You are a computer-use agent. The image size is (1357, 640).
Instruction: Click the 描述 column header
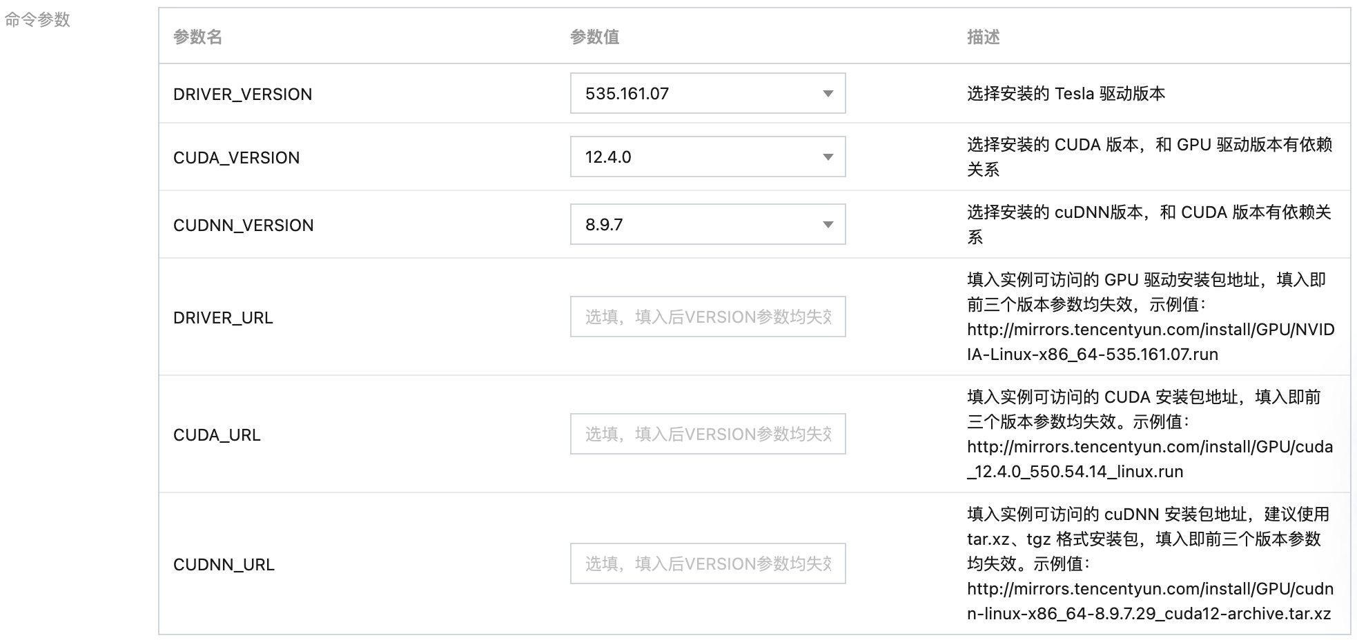983,37
